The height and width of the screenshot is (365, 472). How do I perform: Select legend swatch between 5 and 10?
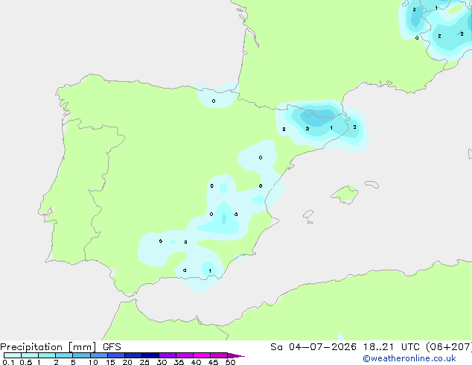[81, 355]
